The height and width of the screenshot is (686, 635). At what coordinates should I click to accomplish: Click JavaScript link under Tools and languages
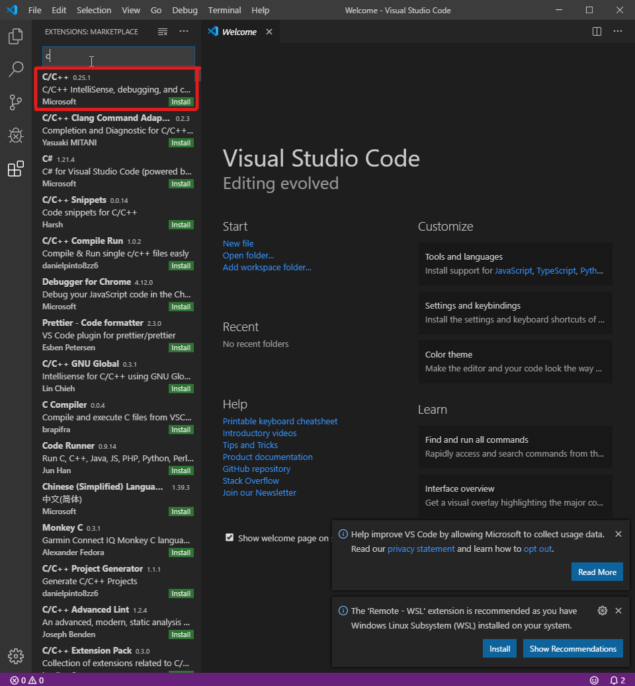point(513,270)
